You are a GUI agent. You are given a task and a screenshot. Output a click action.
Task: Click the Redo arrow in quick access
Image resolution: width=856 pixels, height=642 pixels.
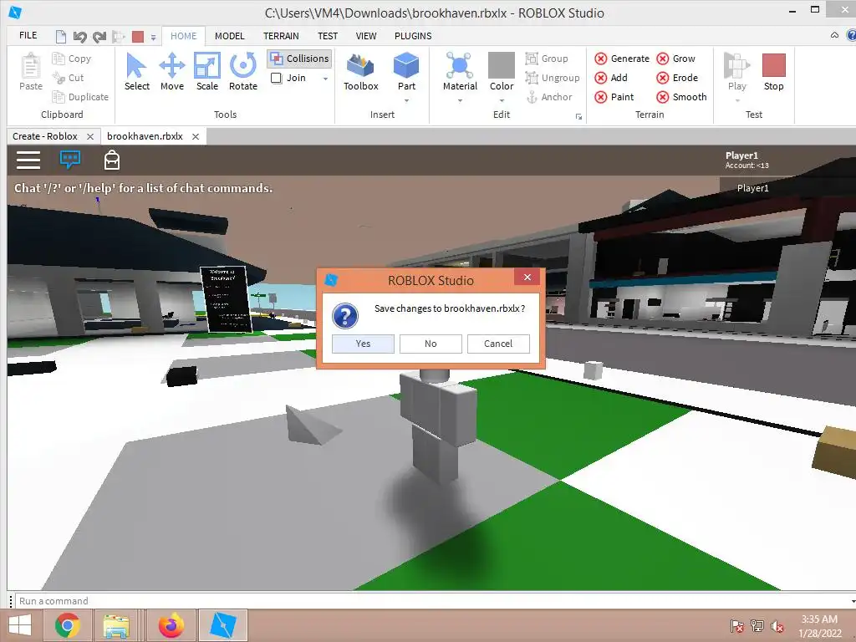point(99,37)
